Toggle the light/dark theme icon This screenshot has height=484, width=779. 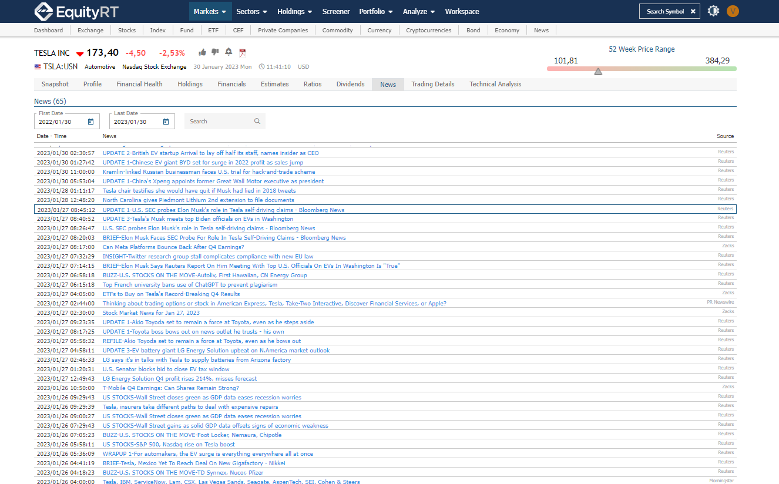click(x=713, y=11)
